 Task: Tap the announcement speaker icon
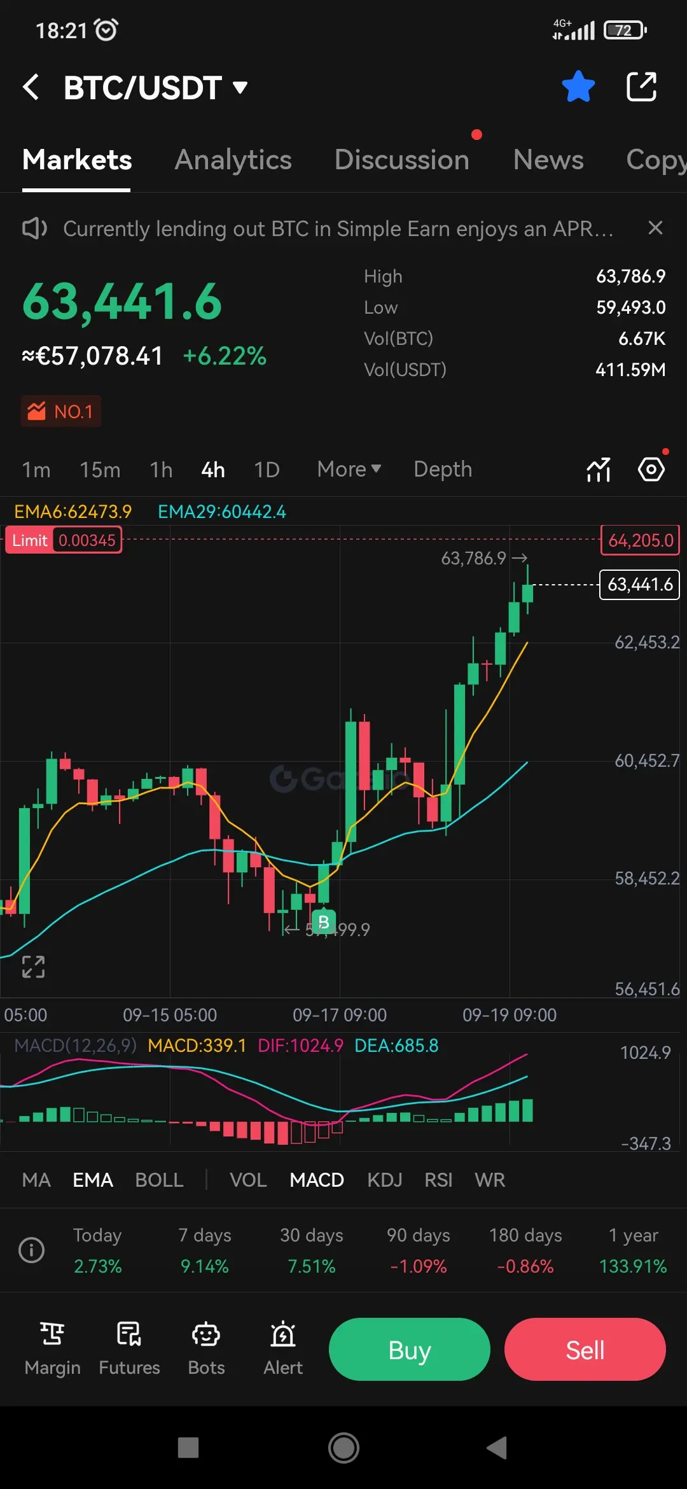pyautogui.click(x=34, y=228)
